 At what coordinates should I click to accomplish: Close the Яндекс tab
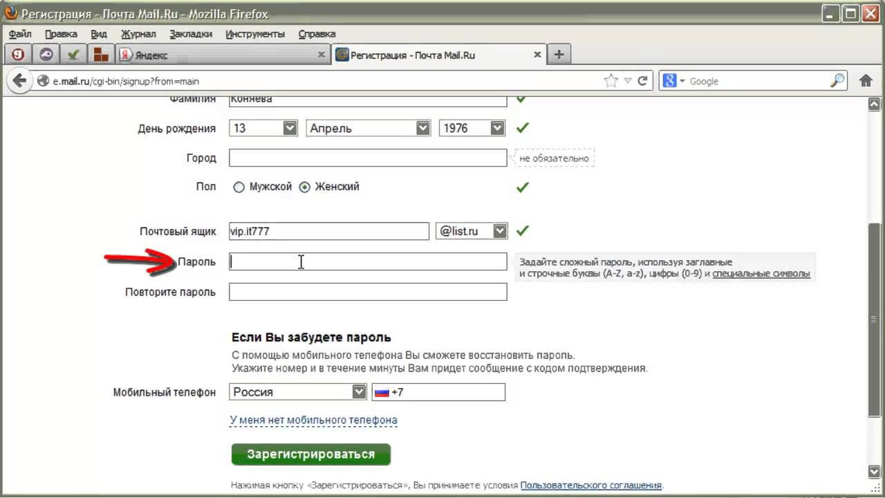[x=321, y=55]
